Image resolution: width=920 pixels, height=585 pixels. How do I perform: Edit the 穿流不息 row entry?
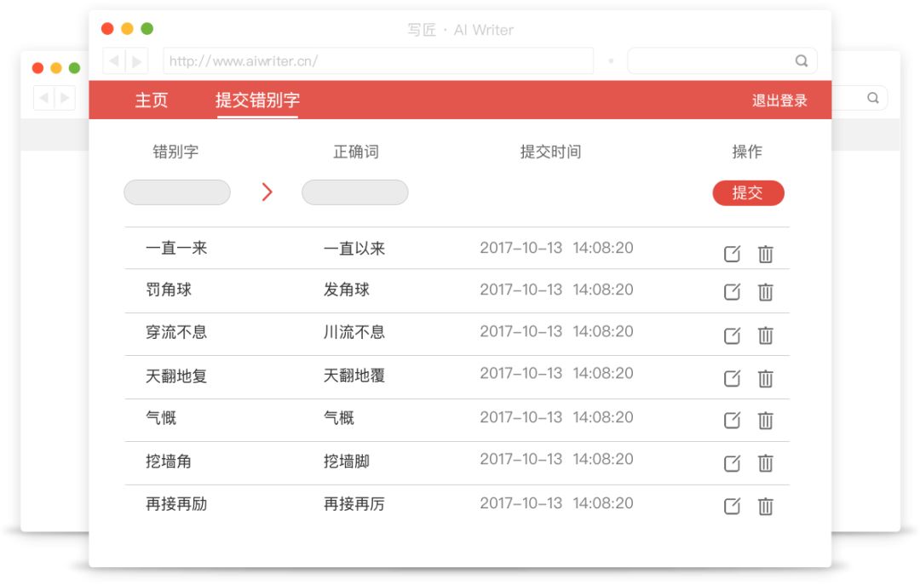732,335
